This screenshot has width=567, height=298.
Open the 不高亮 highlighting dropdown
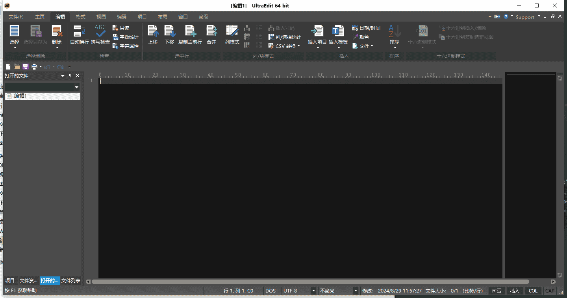356,291
